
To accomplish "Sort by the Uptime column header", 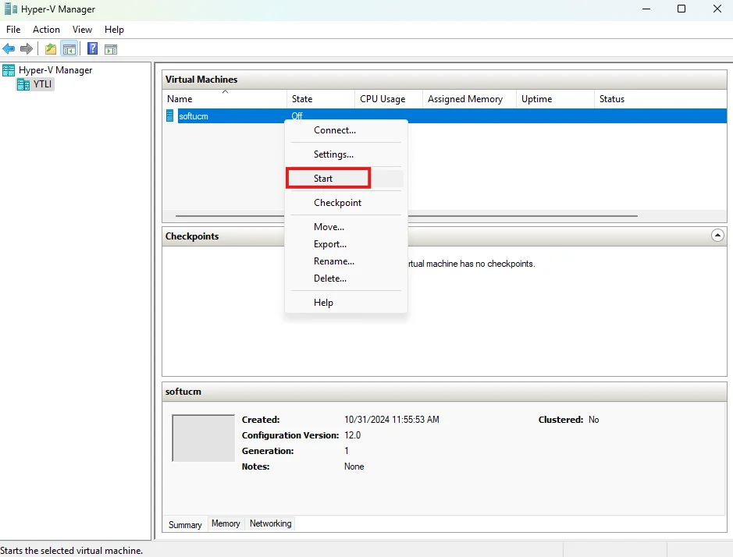I will (555, 99).
